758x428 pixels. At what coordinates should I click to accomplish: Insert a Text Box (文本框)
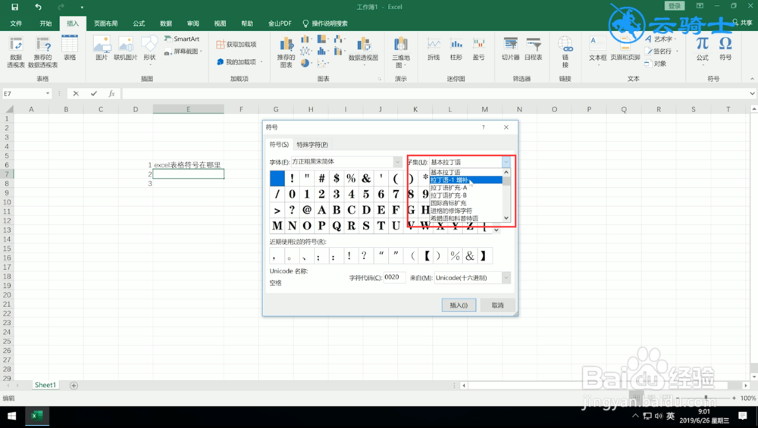tap(597, 49)
